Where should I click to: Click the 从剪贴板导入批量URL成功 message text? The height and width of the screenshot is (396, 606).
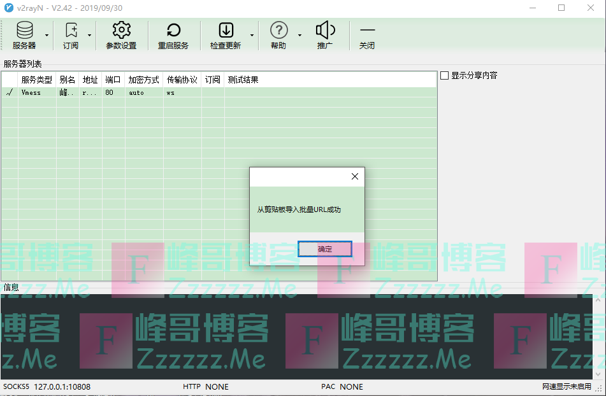click(x=299, y=209)
